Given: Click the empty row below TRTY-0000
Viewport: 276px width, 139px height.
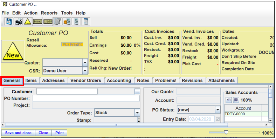Looking at the screenshot, I should tap(243, 119).
